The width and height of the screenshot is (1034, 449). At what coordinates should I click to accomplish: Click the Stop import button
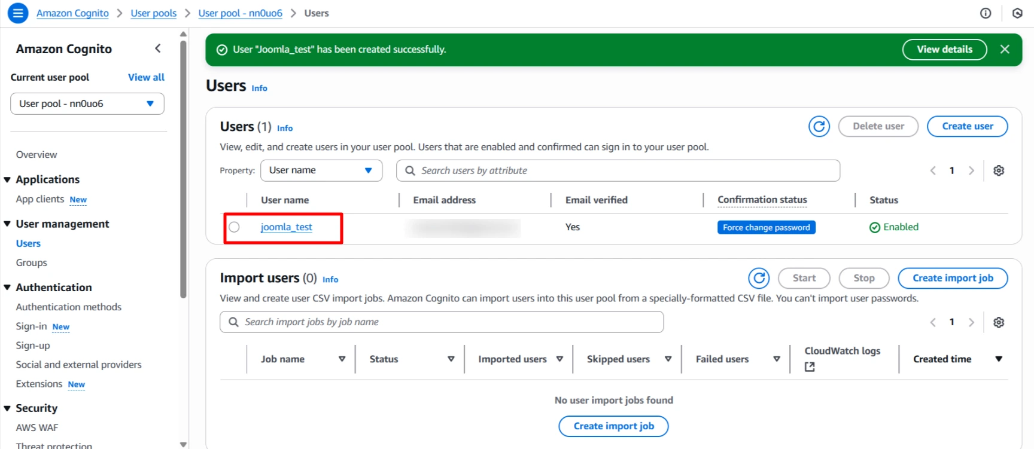pyautogui.click(x=863, y=278)
